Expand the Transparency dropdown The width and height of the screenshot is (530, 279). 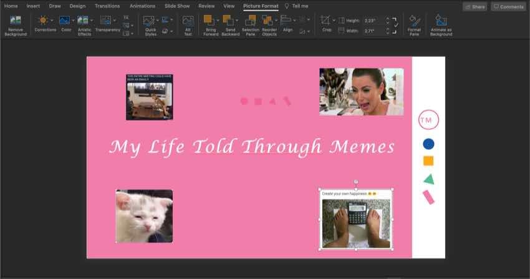coord(114,20)
